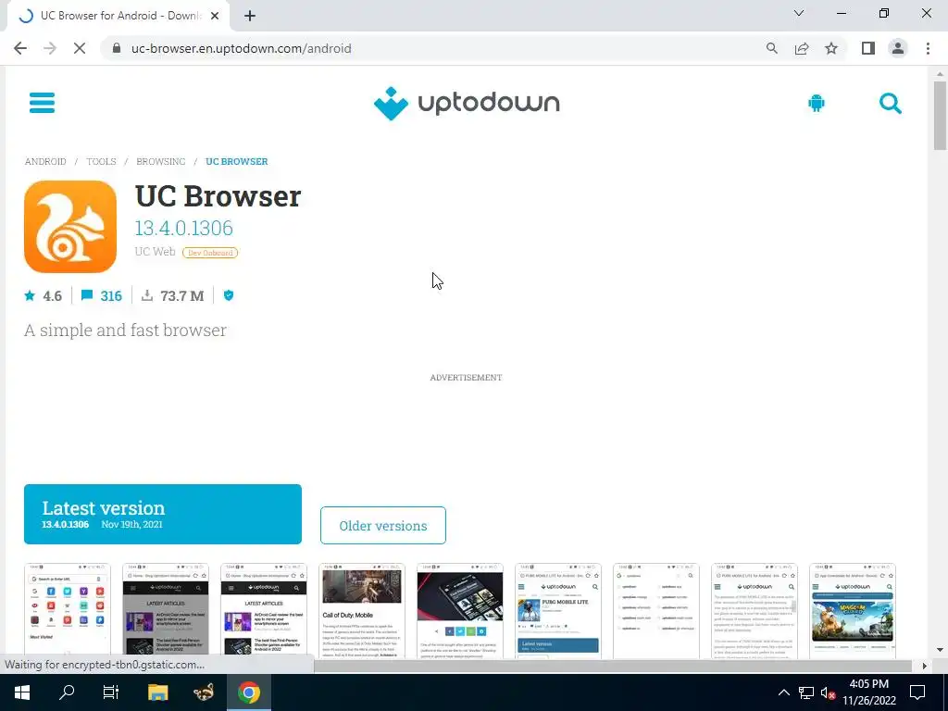This screenshot has height=711, width=948.
Task: Open the first screenshot thumbnail with app icons
Action: click(x=68, y=611)
